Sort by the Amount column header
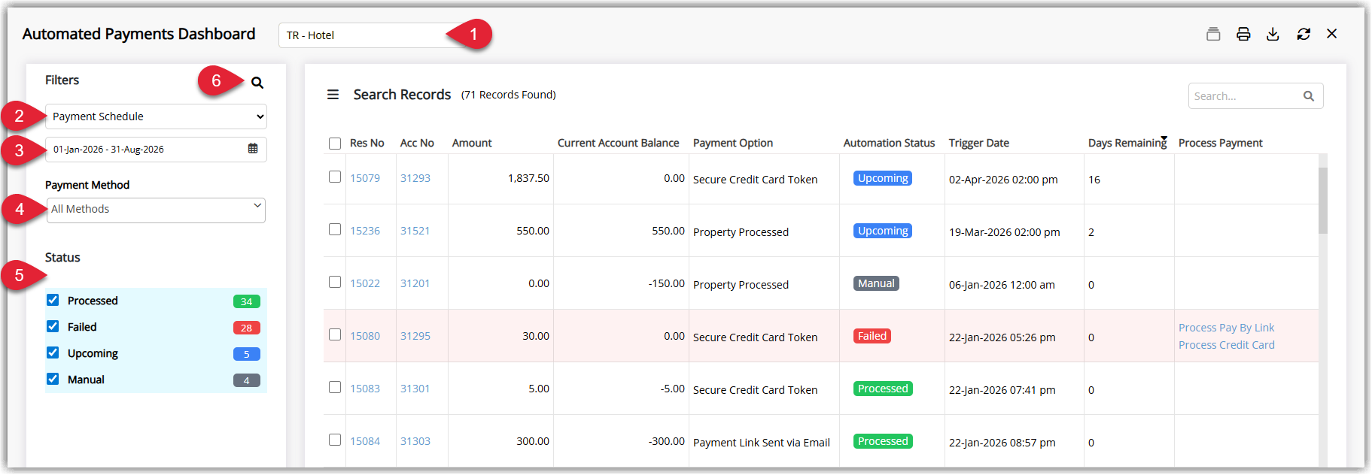Viewport: 1372px width, 475px height. 472,143
